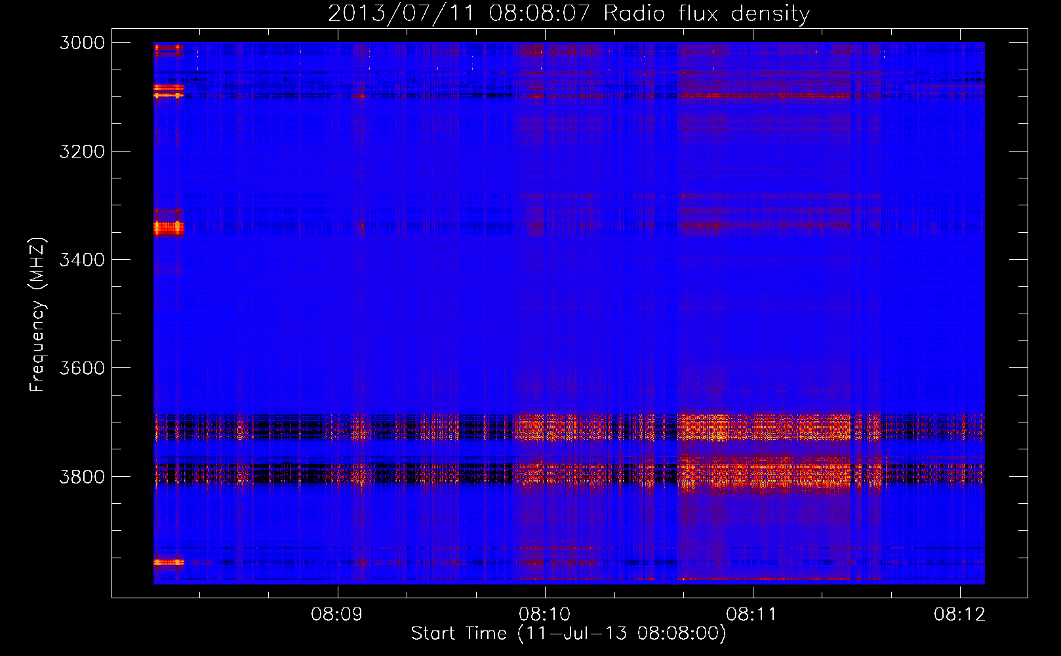Screen dimensions: 1061x656
Task: Select the 3000 frequency axis label
Action: pos(82,43)
